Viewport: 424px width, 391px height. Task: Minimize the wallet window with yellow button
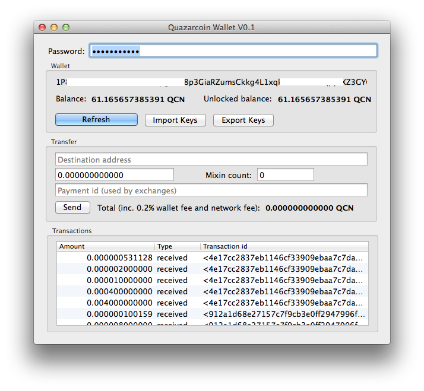coord(54,27)
